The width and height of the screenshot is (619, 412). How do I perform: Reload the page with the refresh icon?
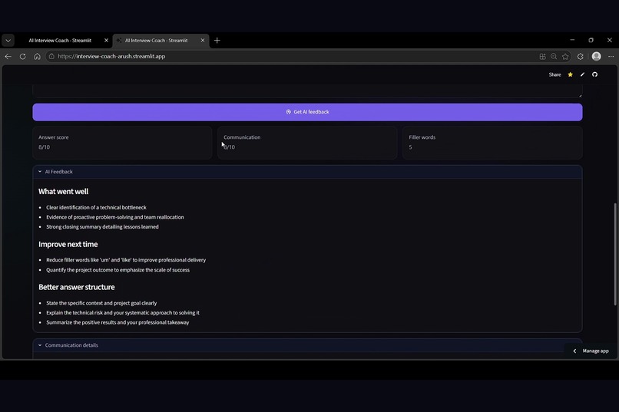pos(22,56)
